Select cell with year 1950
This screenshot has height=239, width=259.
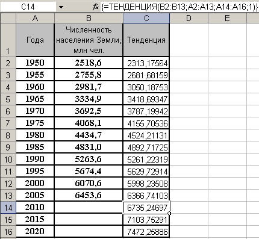(35, 63)
